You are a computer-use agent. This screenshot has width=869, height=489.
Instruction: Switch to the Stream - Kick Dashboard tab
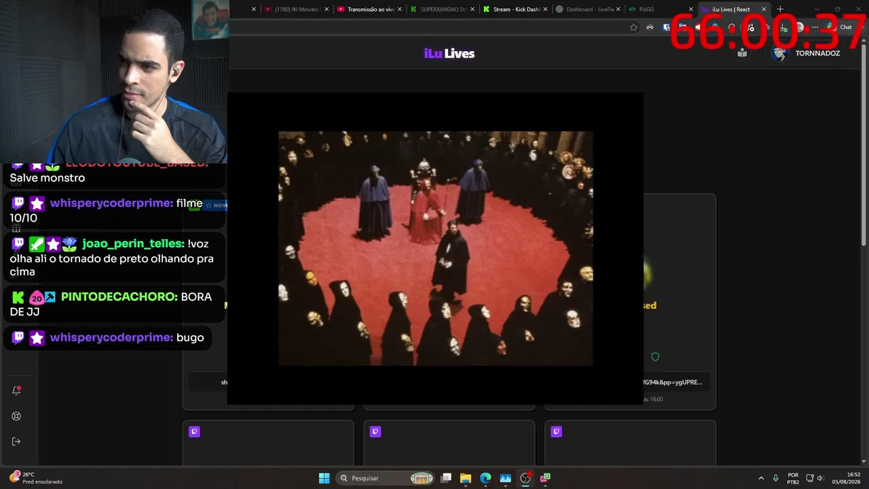pos(514,10)
